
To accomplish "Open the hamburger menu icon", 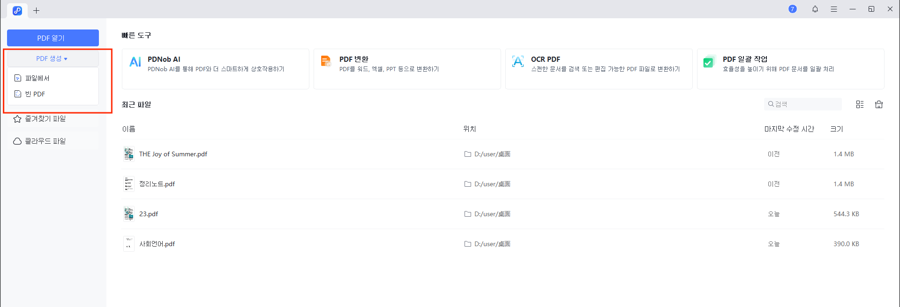I will point(834,9).
